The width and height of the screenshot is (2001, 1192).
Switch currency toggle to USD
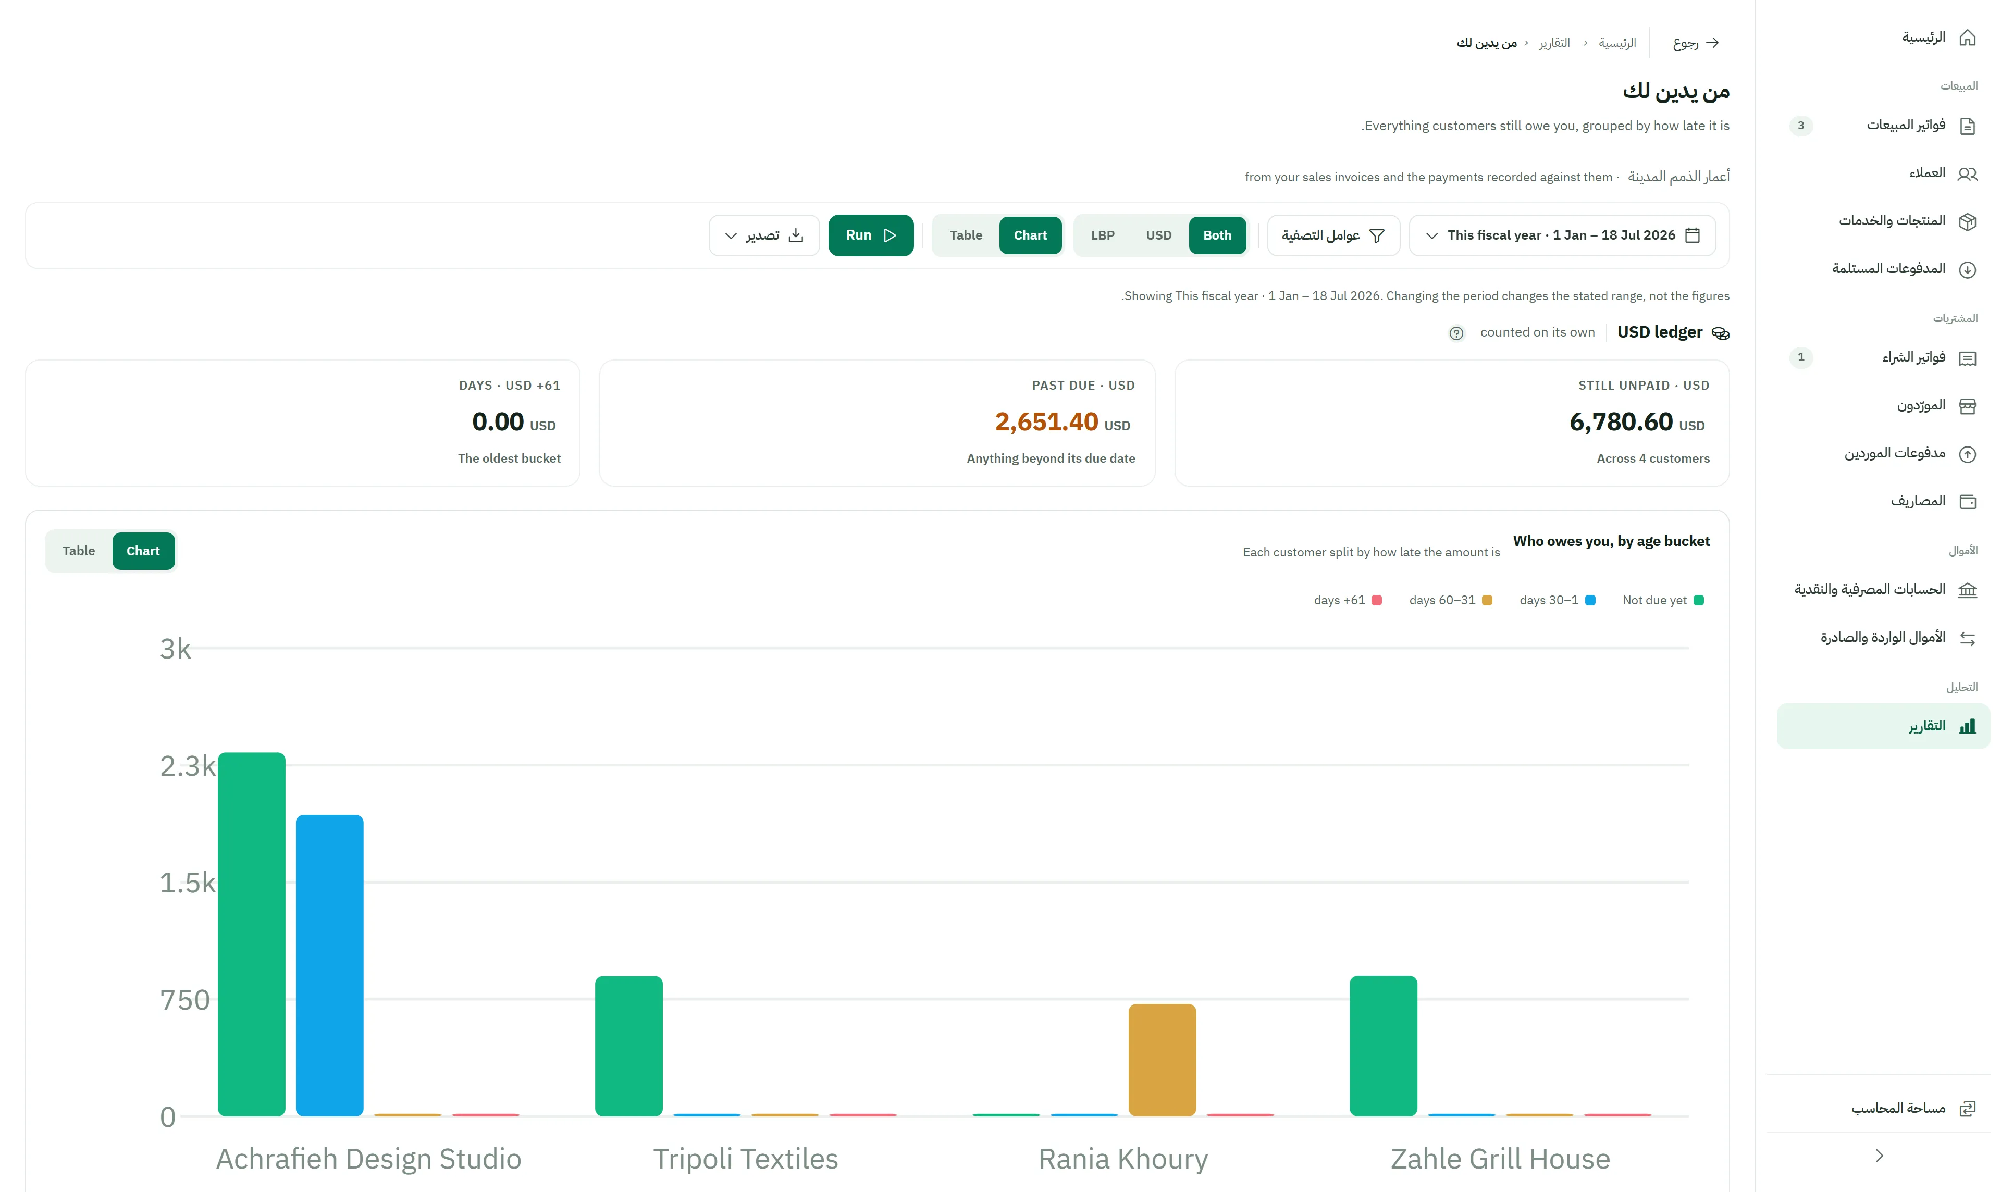click(x=1158, y=235)
